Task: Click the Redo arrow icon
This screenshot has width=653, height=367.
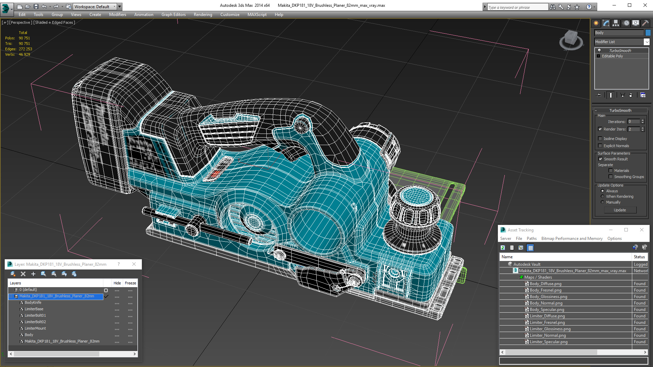Action: pos(56,6)
